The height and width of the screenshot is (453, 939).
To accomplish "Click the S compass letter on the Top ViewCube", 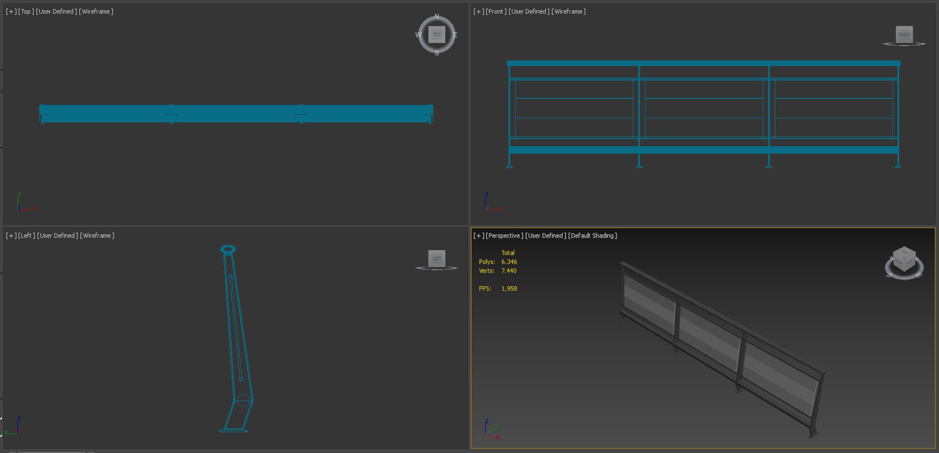I will pos(437,53).
